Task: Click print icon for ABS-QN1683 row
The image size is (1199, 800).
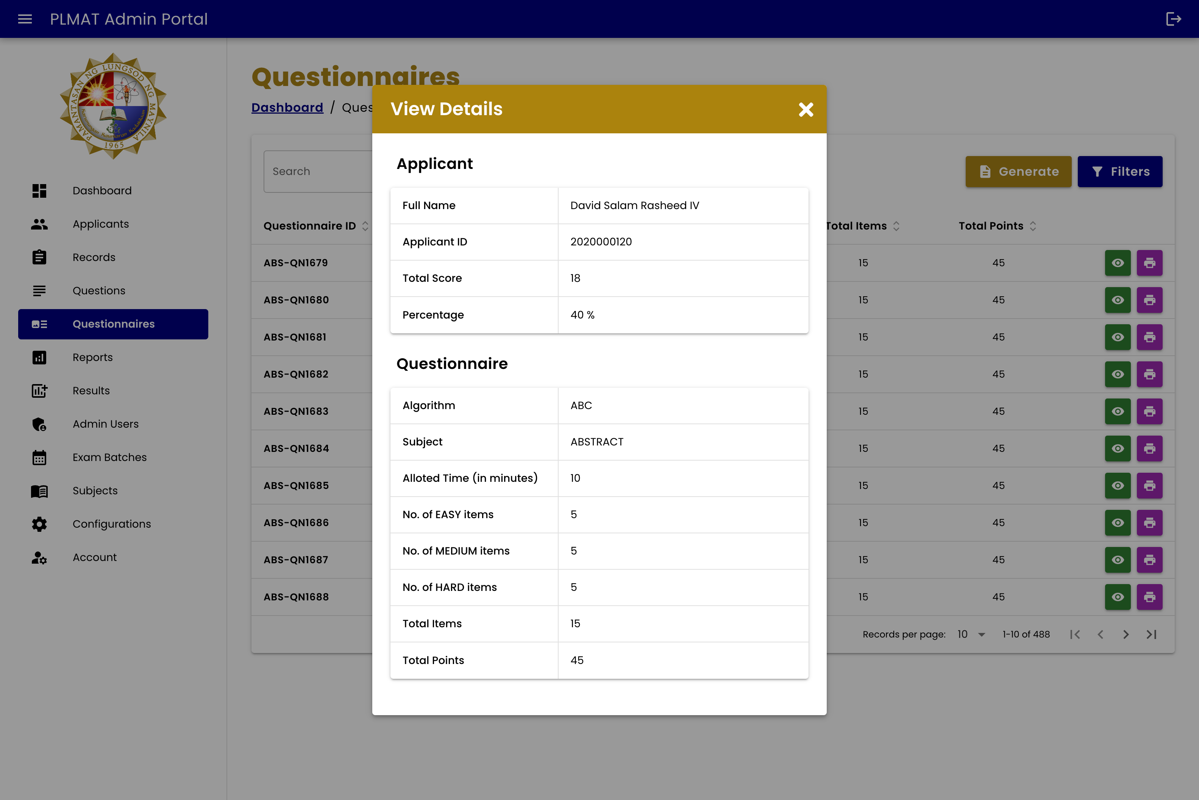Action: tap(1149, 411)
